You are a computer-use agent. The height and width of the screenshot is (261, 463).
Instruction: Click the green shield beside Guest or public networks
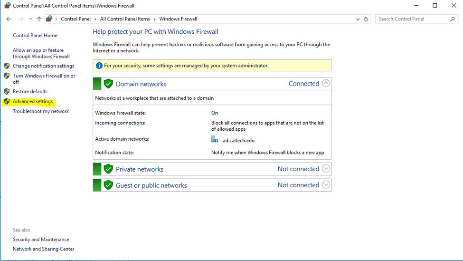coord(108,185)
